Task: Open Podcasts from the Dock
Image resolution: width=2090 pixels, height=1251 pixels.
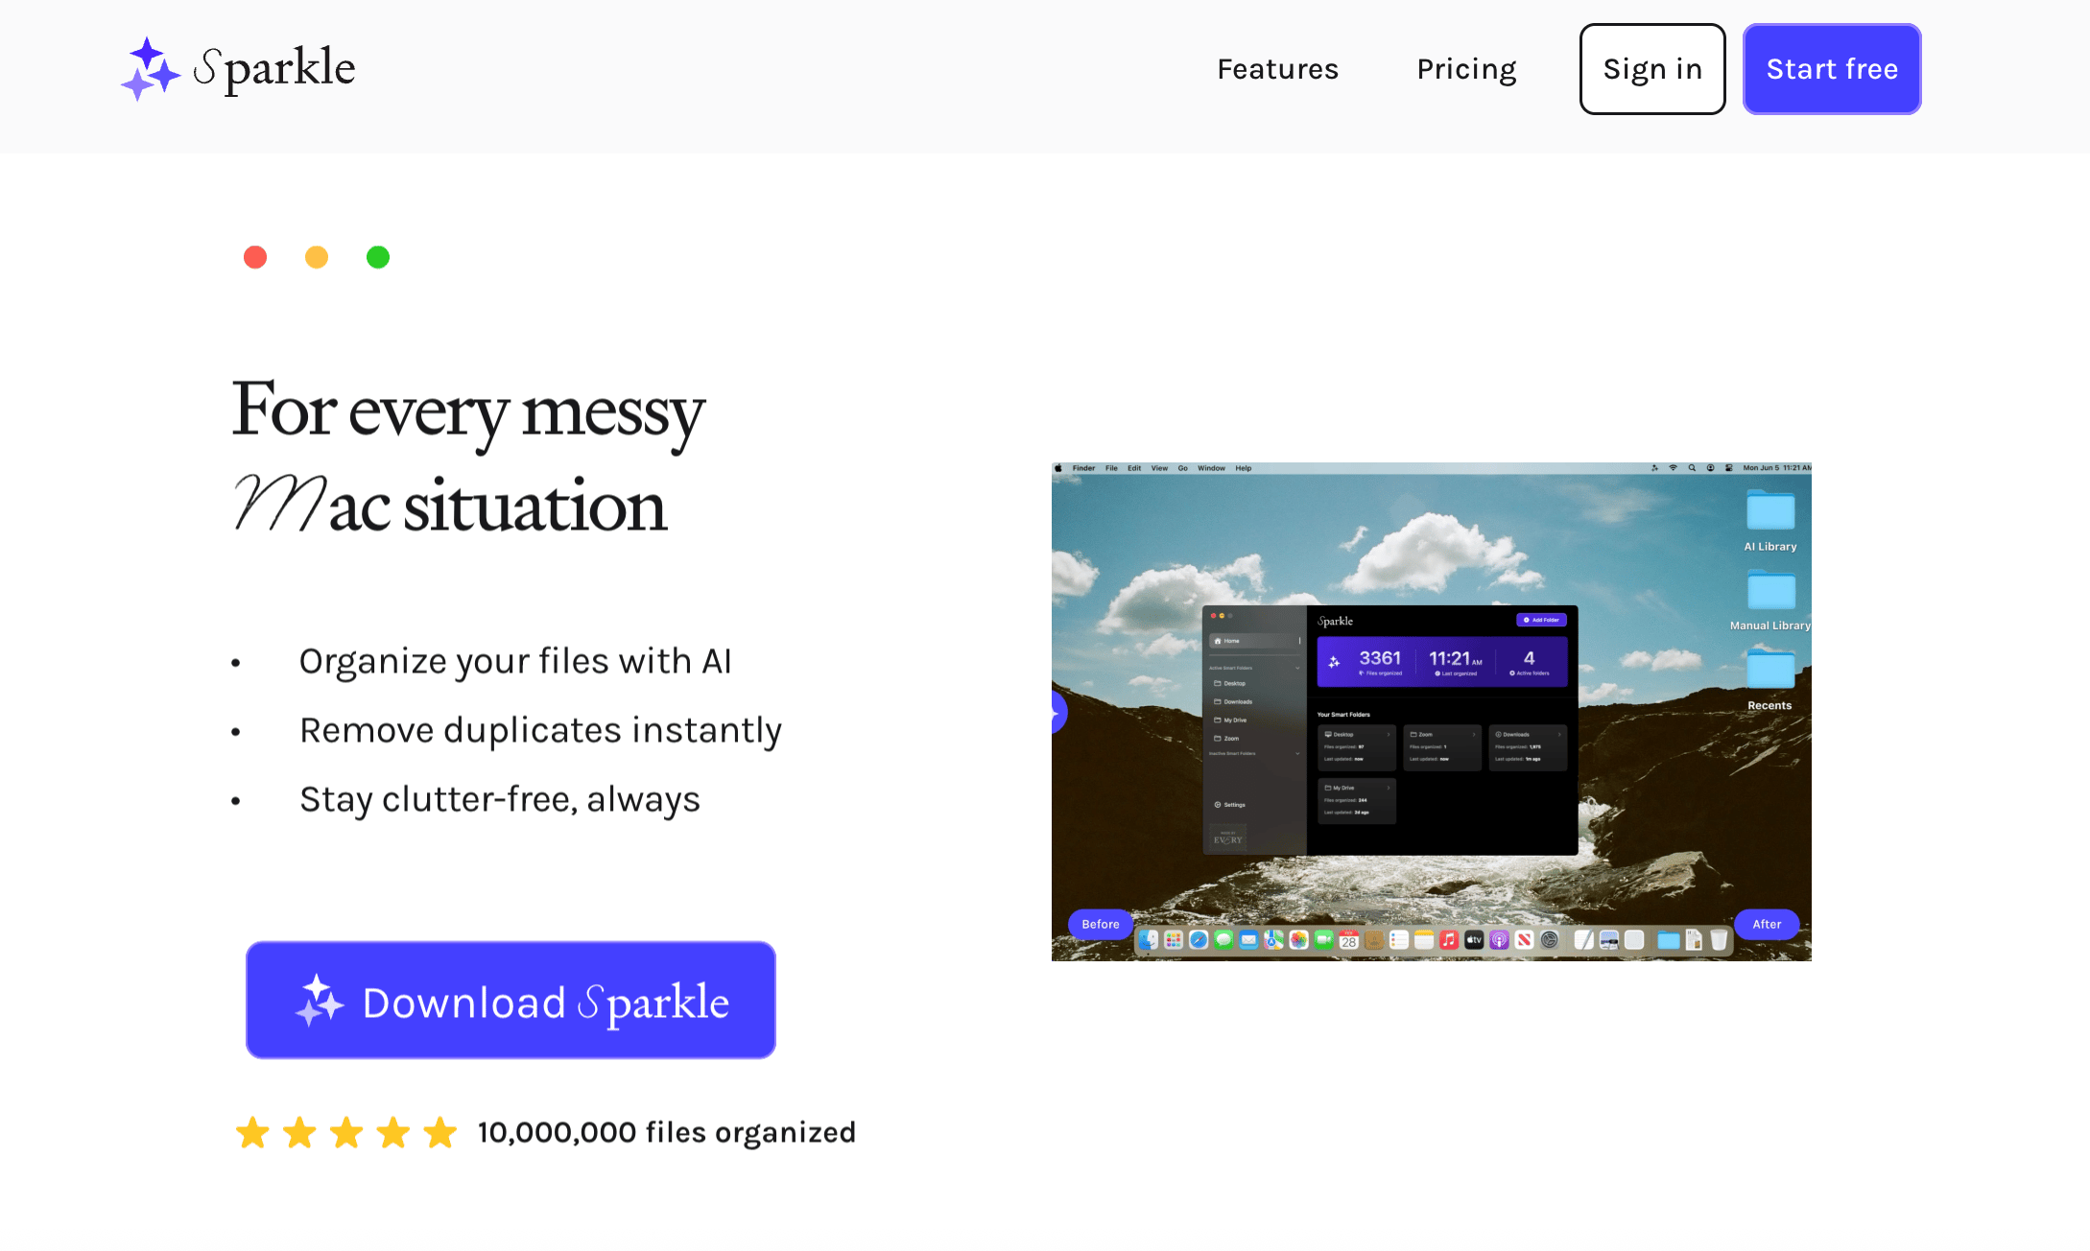Action: tap(1499, 940)
